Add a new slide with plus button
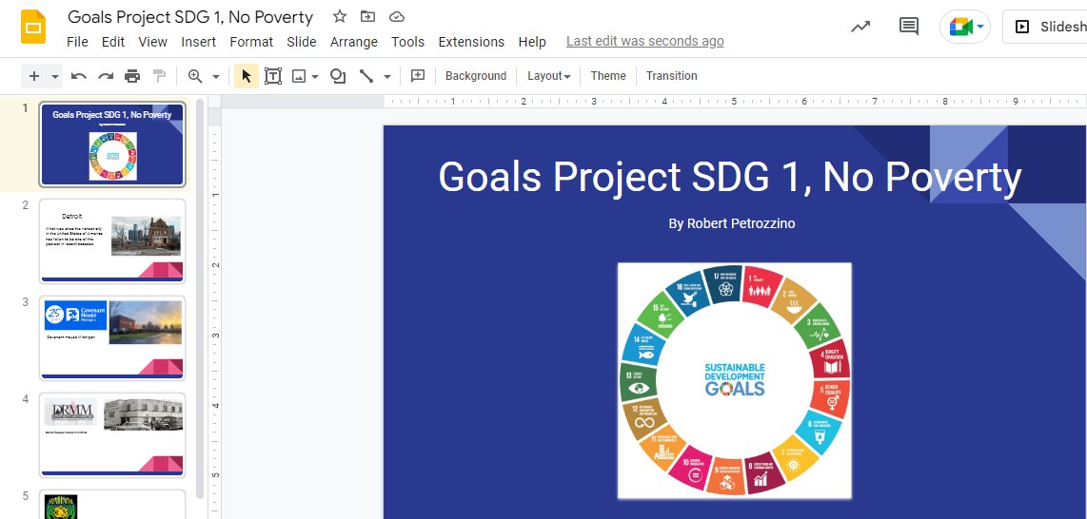 (34, 76)
